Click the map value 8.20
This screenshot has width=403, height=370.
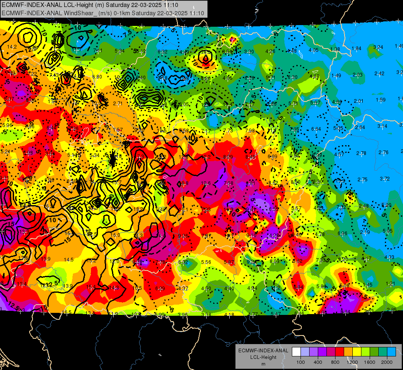(343, 259)
